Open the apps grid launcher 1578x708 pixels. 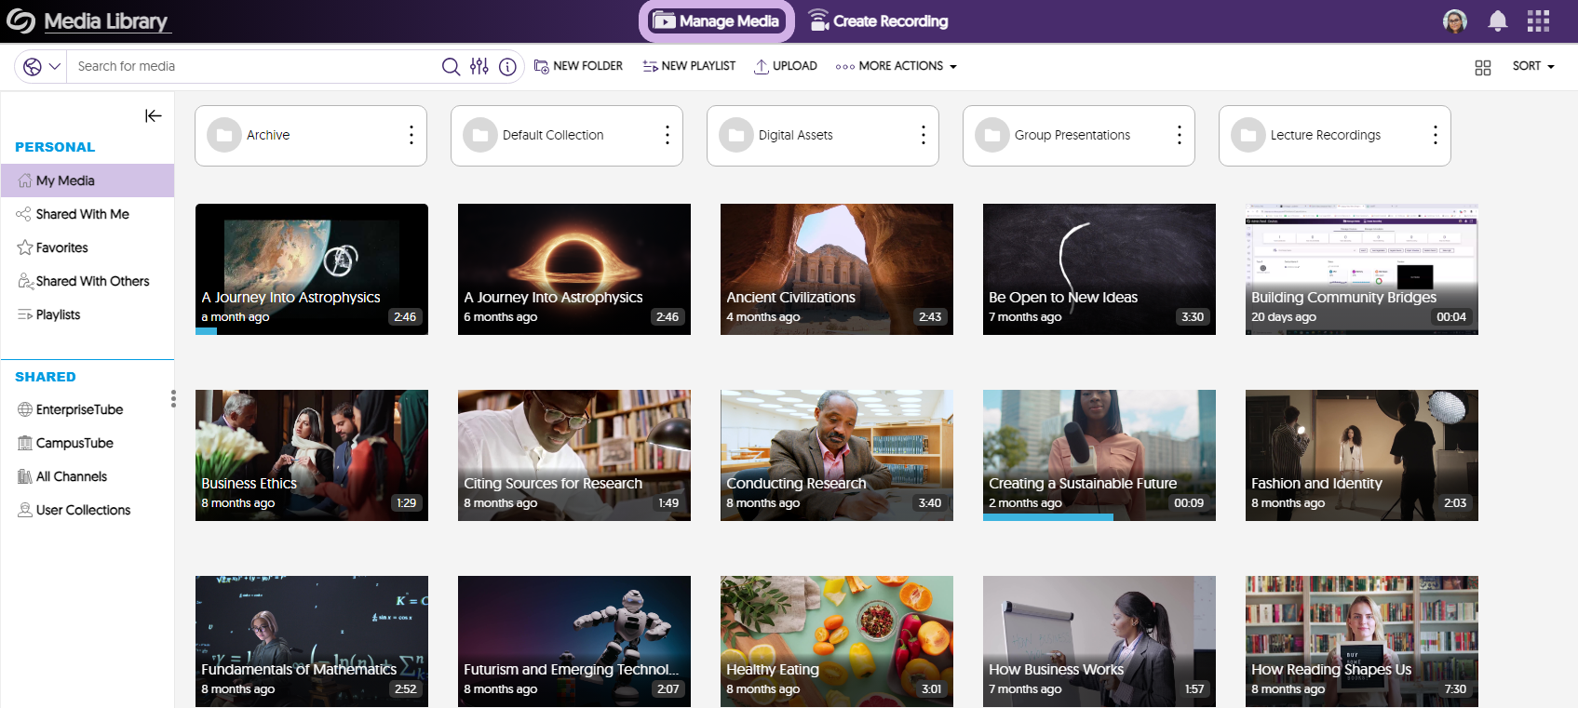pos(1538,21)
